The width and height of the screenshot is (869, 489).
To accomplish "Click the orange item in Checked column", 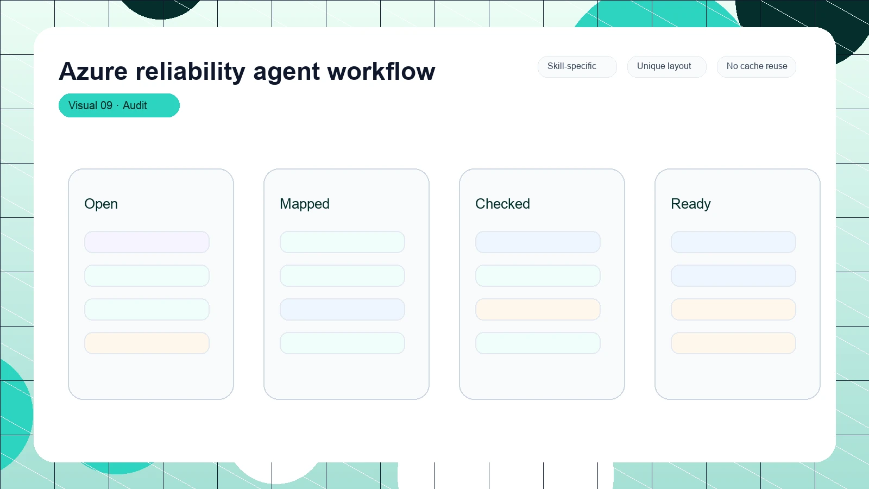I will pyautogui.click(x=538, y=310).
